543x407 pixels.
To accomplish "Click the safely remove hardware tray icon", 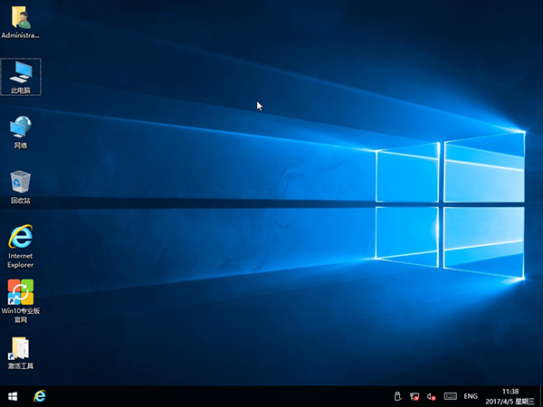I will point(397,396).
